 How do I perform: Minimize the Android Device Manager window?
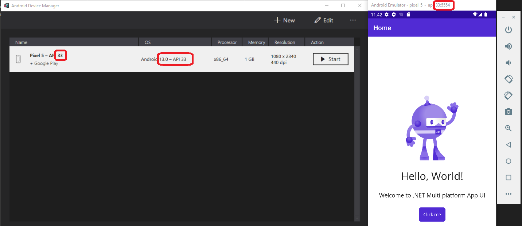pyautogui.click(x=327, y=5)
